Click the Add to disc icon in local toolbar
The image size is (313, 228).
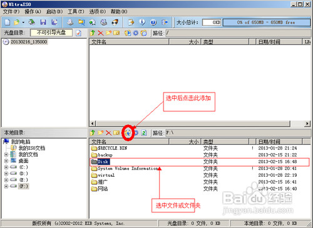(128, 132)
